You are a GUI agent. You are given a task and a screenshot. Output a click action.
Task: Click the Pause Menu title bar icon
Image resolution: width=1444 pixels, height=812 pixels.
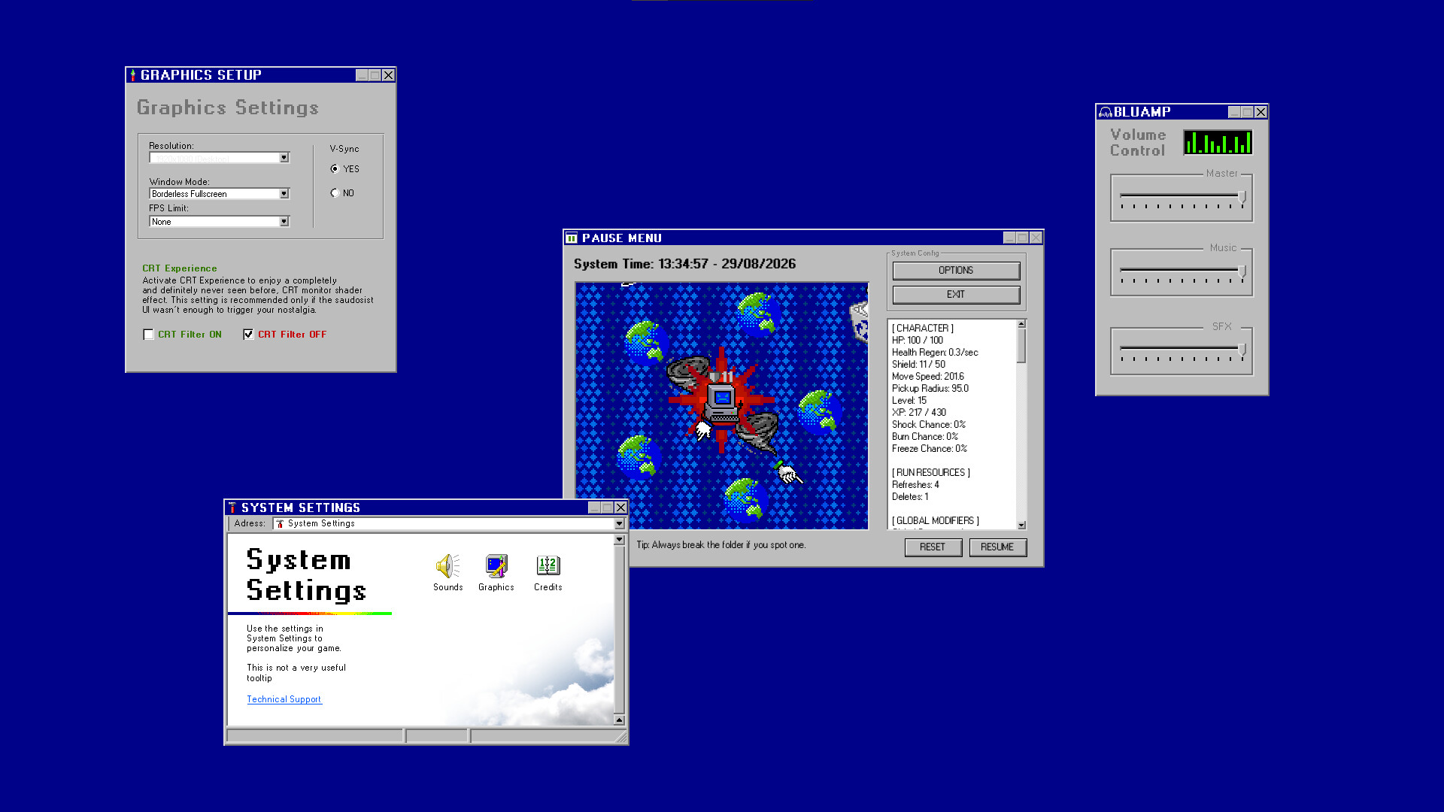point(572,238)
